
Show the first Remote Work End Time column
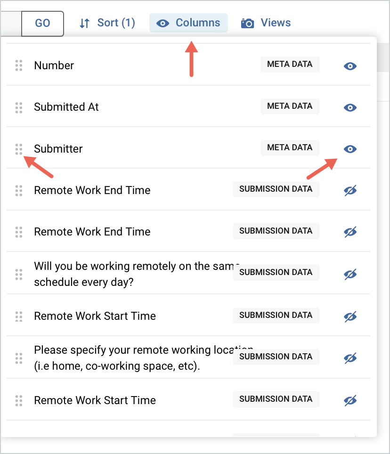(350, 190)
